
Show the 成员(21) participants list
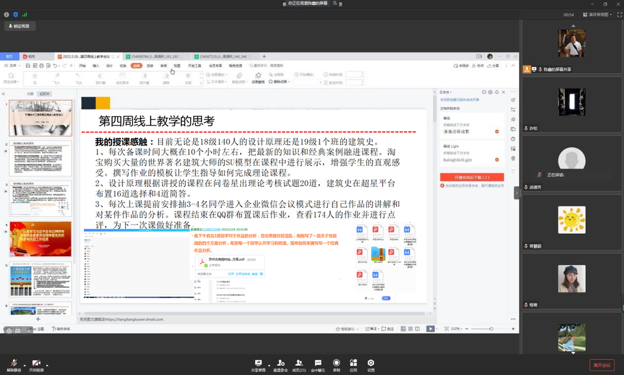(299, 363)
